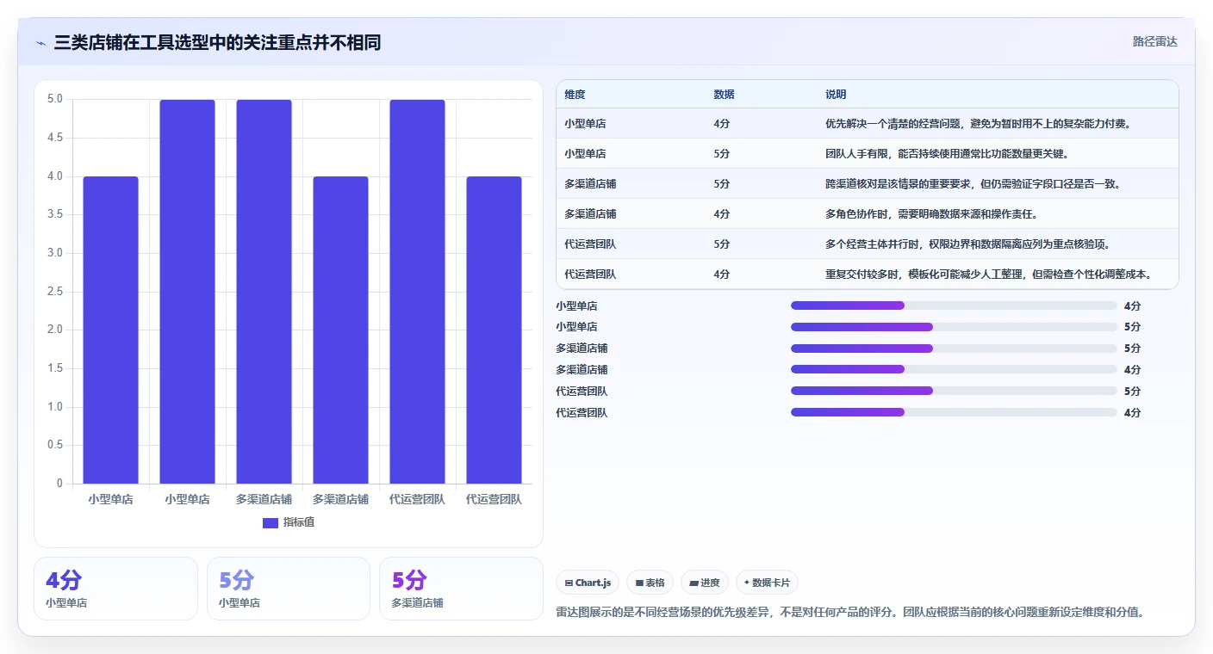
Task: Click the 进度 tag
Action: click(705, 583)
